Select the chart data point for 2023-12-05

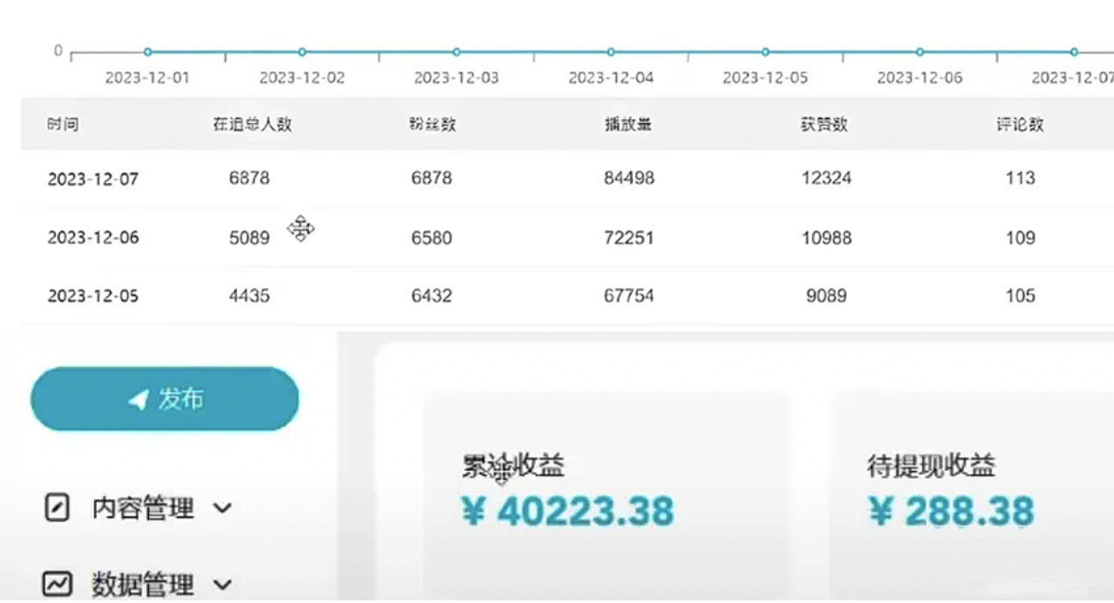pyautogui.click(x=766, y=52)
